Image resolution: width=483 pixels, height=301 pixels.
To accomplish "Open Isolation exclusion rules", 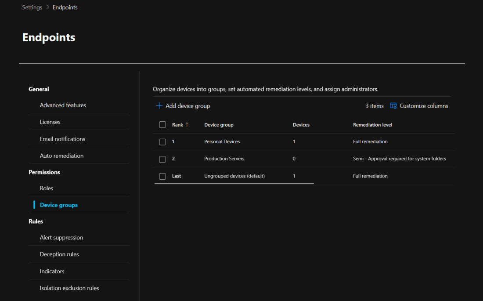I will (x=69, y=288).
